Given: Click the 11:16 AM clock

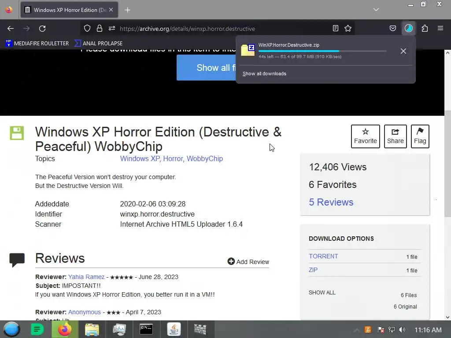Looking at the screenshot, I should [x=428, y=330].
